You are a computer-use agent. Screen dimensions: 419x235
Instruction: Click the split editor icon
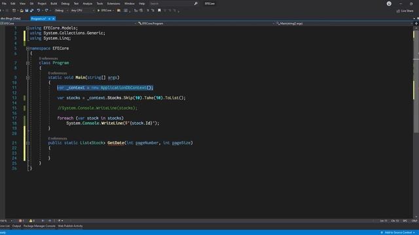pos(416,23)
